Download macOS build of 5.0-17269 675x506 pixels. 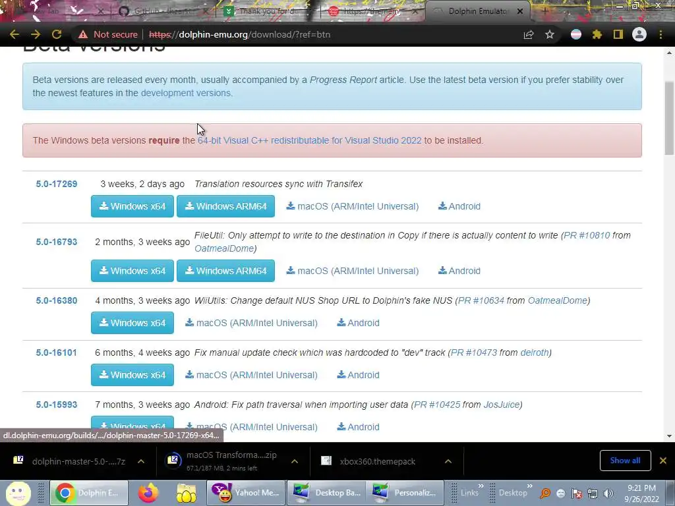tap(353, 206)
